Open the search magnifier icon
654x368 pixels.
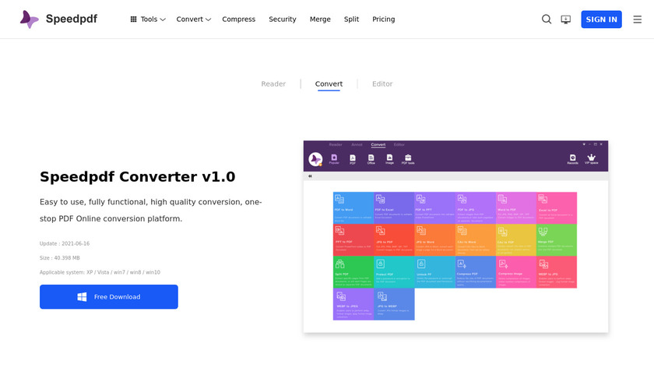[547, 19]
